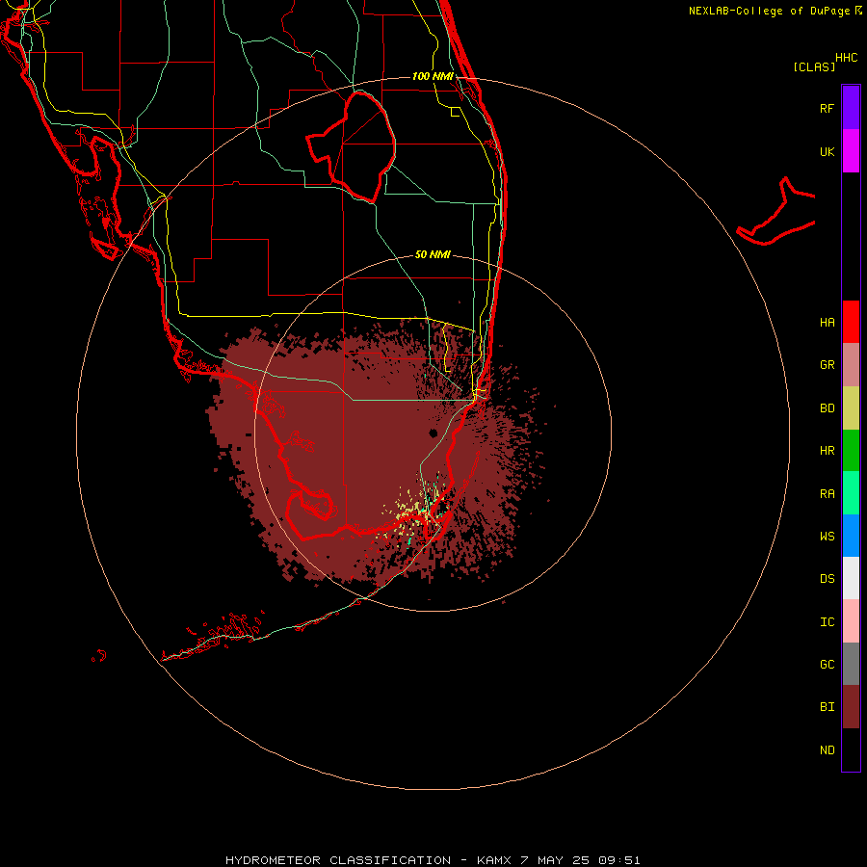Click the Lake Okeechobee outline
867x867 pixels.
tap(352, 146)
